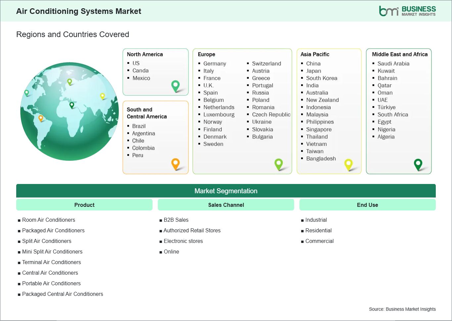This screenshot has width=452, height=321.
Task: Click the Market Segmentation banner
Action: 226,191
